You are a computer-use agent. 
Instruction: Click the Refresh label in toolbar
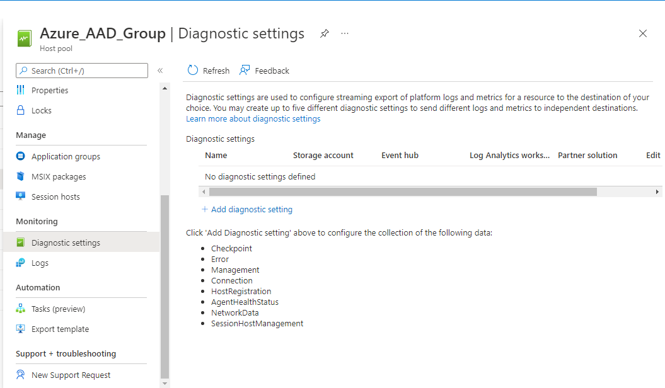216,71
